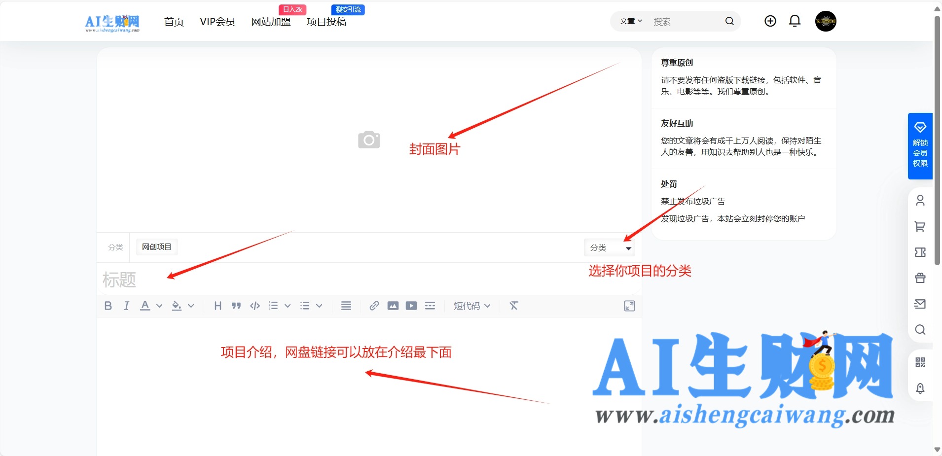
Task: Open the font color swatch picker
Action: coord(145,306)
